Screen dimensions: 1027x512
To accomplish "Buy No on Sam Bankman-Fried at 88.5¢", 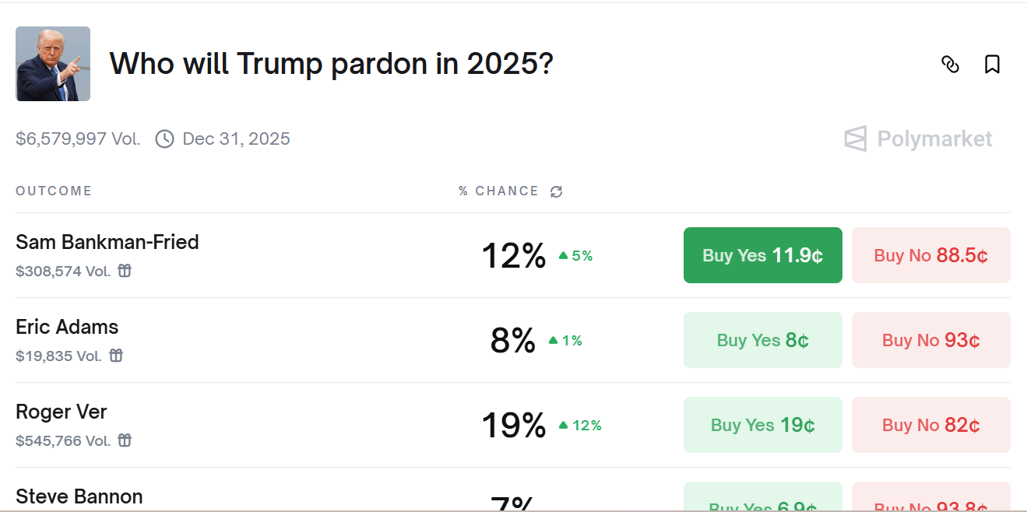I will pos(930,255).
